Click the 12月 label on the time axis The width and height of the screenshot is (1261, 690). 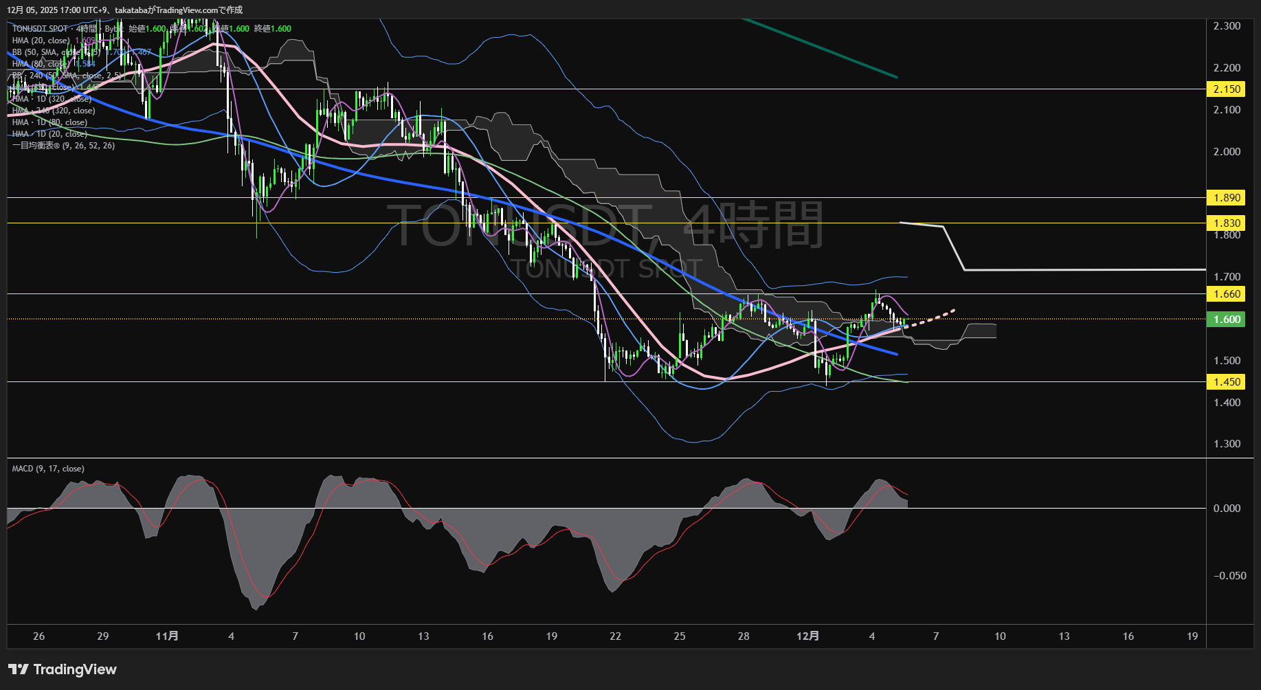click(807, 636)
